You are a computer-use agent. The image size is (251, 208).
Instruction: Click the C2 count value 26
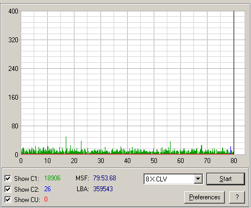47,189
